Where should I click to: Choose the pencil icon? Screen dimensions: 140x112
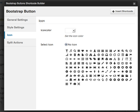(103, 63)
